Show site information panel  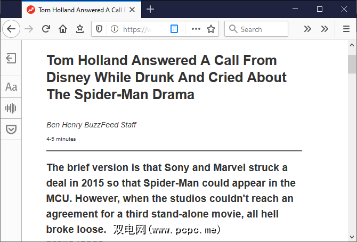click(x=114, y=29)
